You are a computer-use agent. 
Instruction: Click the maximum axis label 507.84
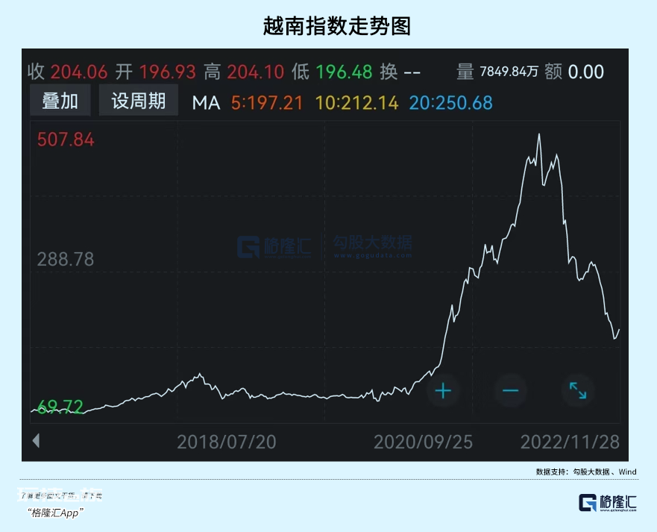[x=66, y=140]
